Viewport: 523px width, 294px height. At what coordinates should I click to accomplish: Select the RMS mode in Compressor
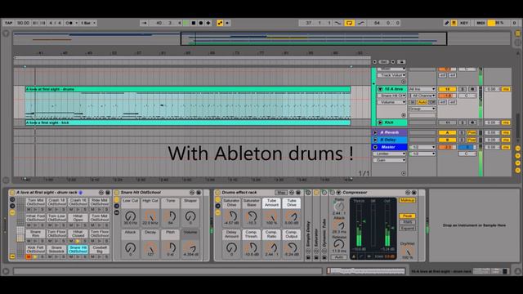(407, 222)
